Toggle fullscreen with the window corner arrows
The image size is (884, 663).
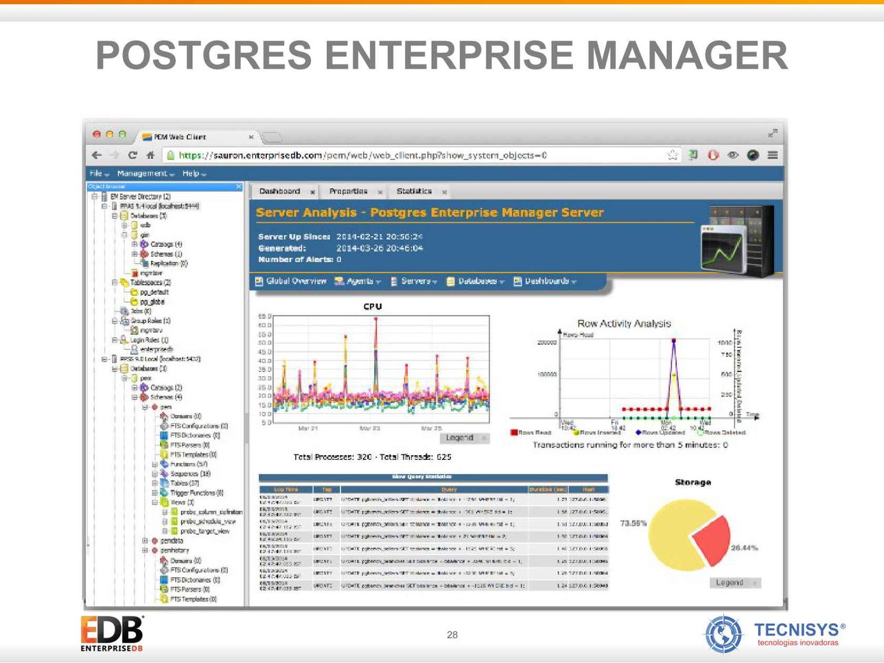(x=773, y=133)
